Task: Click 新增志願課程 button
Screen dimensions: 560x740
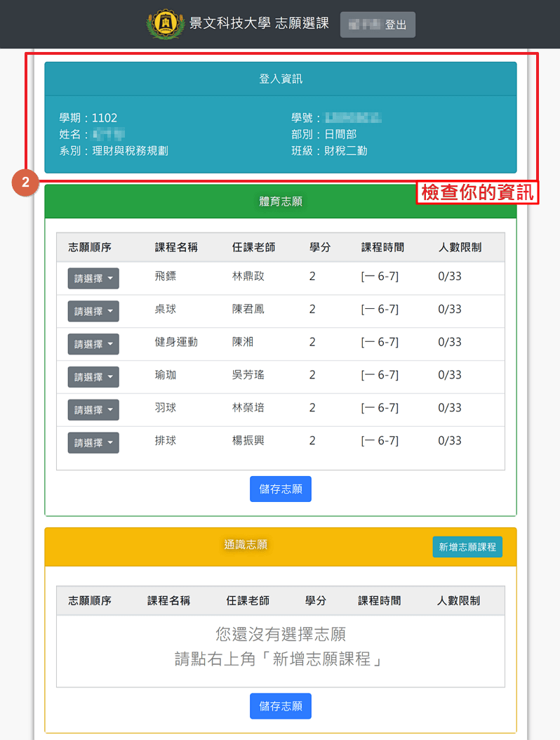Action: coord(467,547)
